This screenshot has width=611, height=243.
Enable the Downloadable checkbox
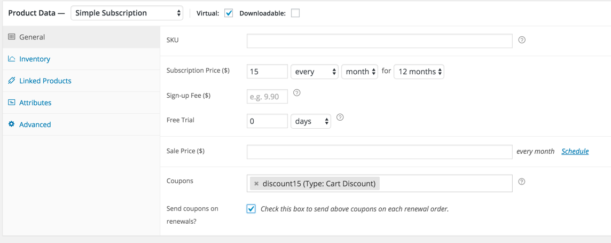coord(295,13)
